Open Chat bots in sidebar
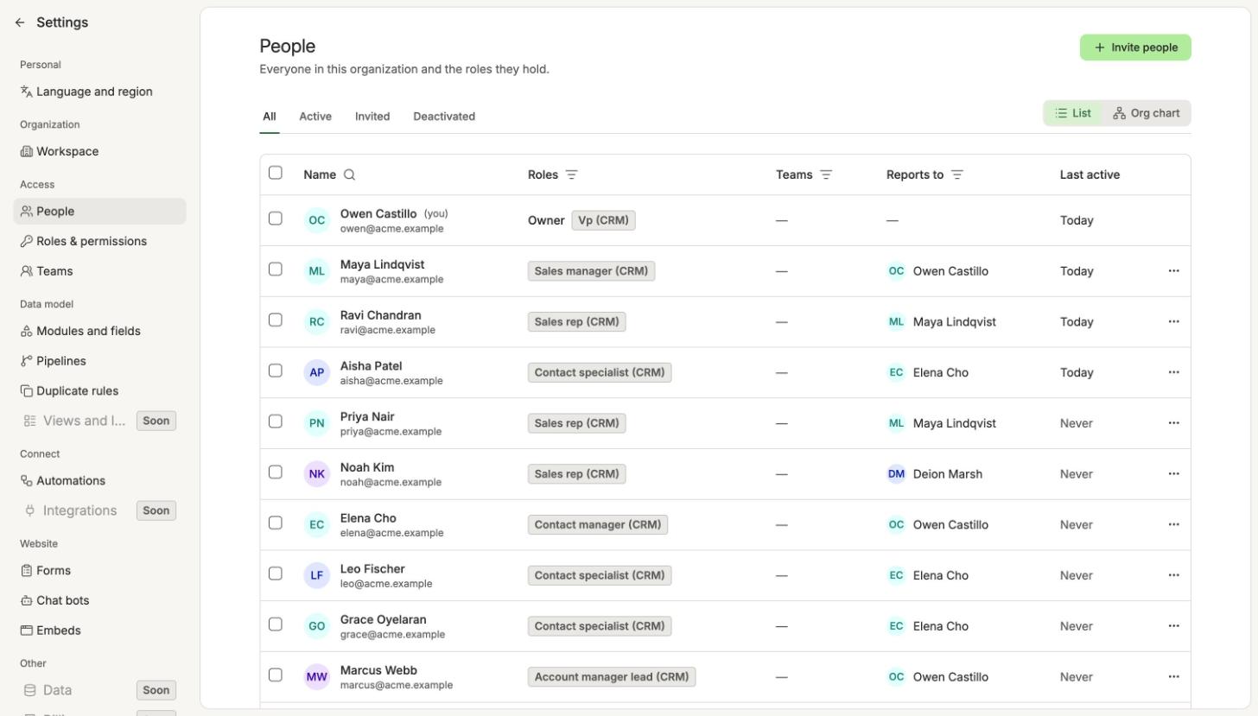The height and width of the screenshot is (716, 1258). 100,600
